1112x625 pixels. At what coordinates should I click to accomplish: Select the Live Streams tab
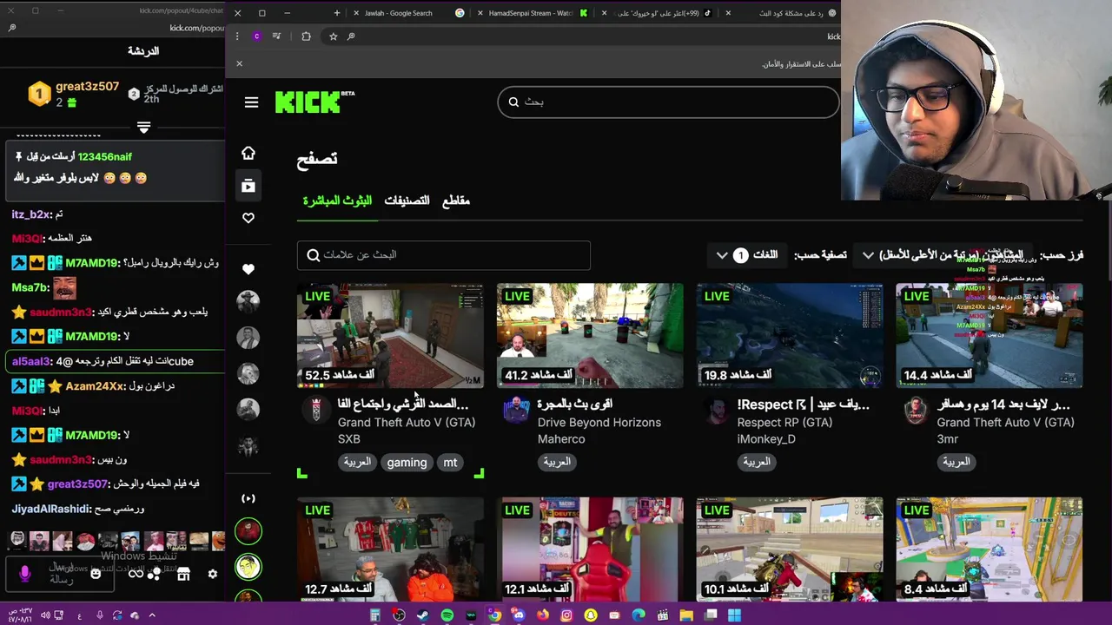pos(337,201)
